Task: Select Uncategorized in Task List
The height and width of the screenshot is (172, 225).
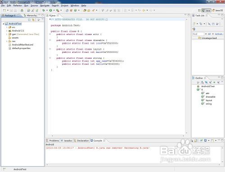Action: [x=207, y=38]
